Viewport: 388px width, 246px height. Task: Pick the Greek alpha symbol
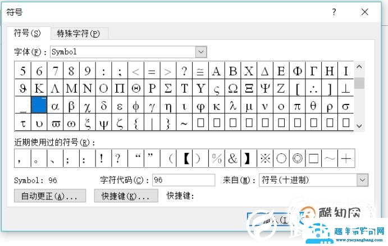pos(55,106)
